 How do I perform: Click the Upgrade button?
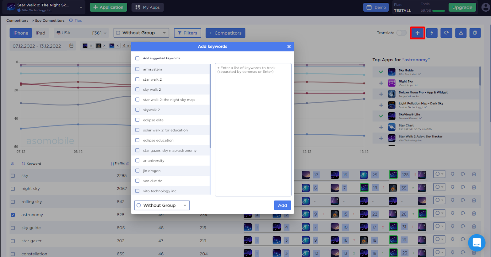tap(462, 7)
